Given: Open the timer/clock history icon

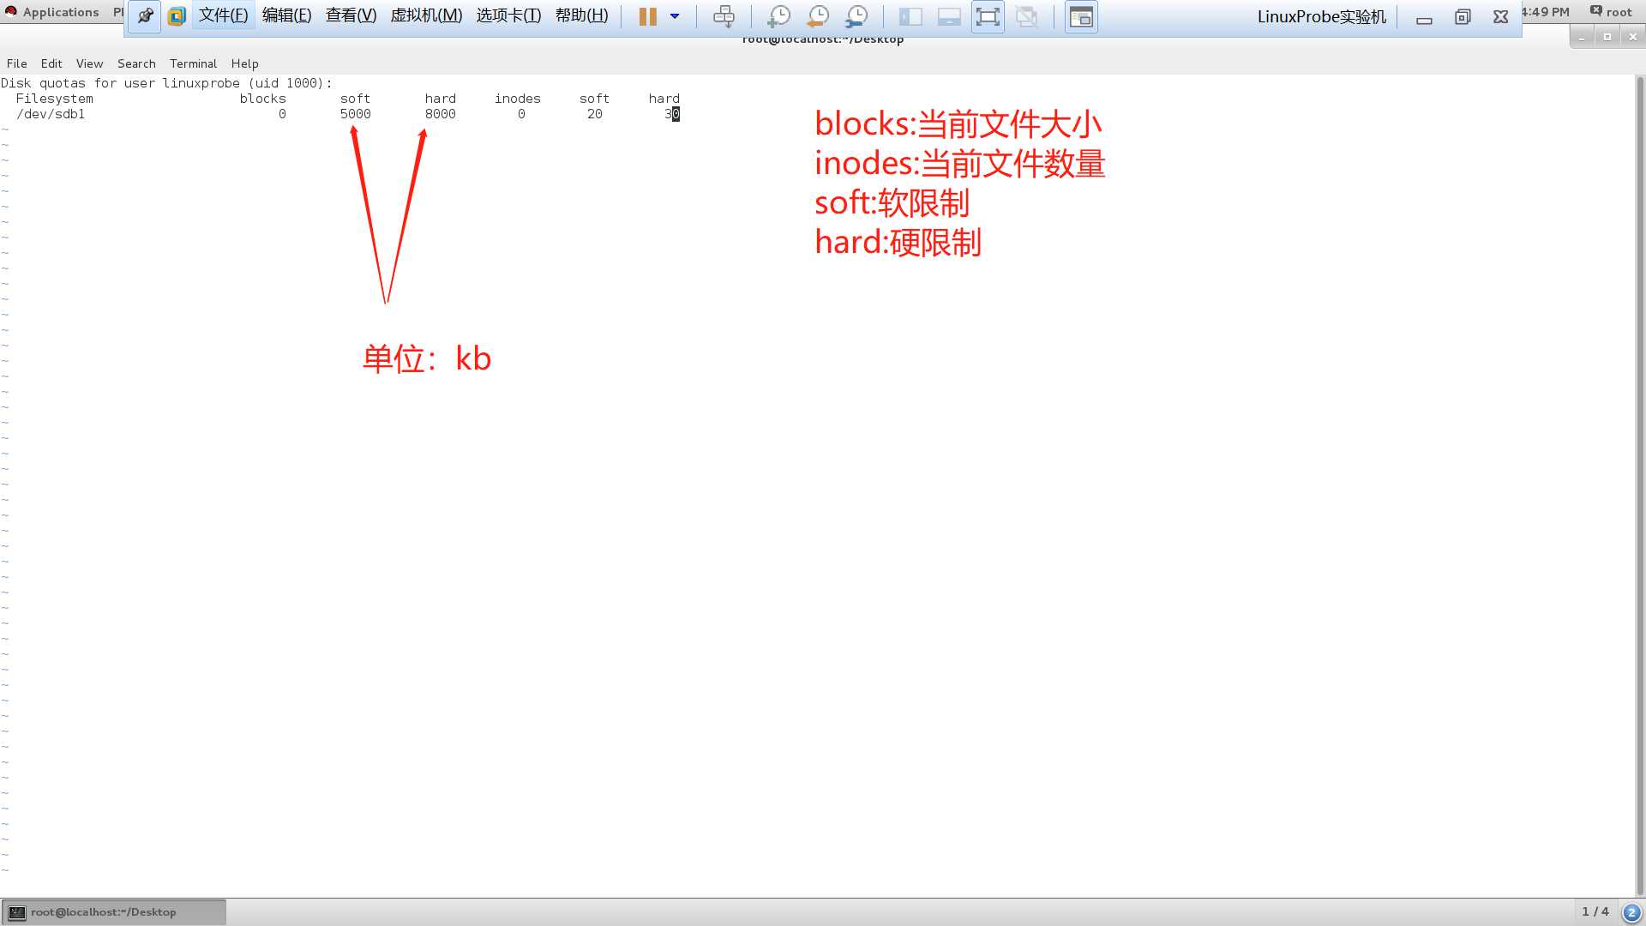Looking at the screenshot, I should pyautogui.click(x=819, y=15).
